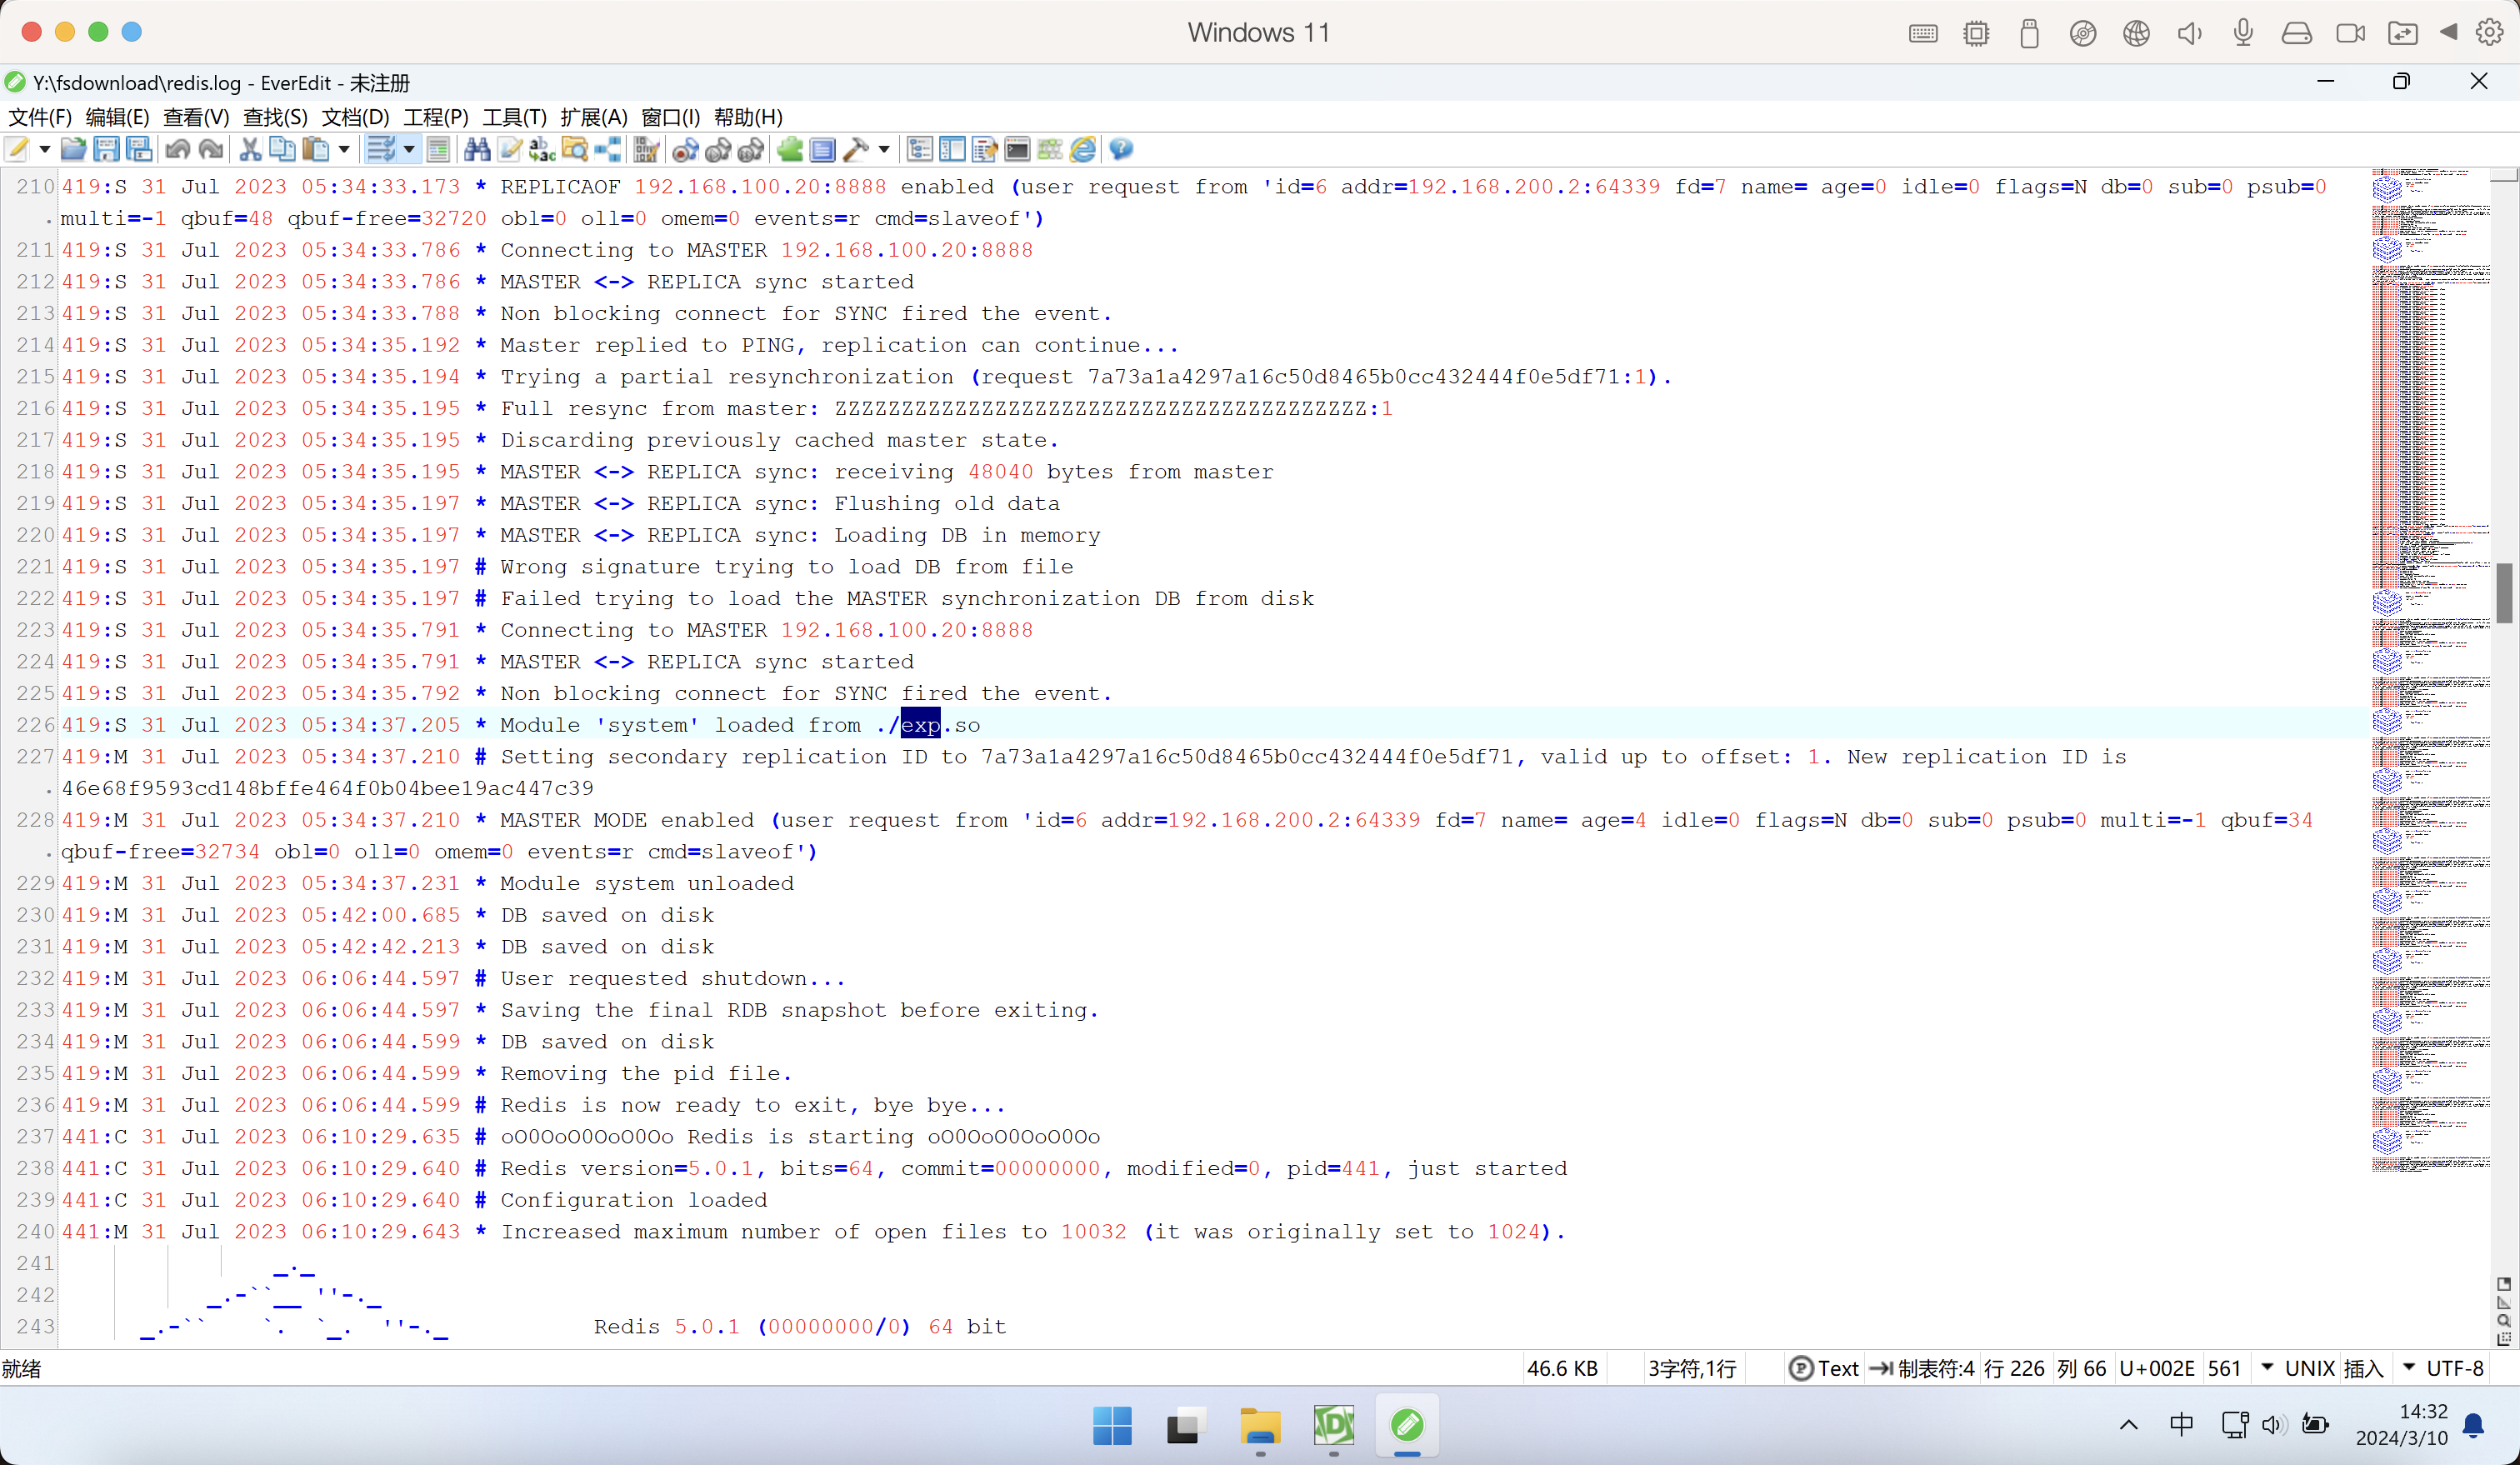Toggle the terminal output window icon
The height and width of the screenshot is (1465, 2520).
coord(1018,150)
